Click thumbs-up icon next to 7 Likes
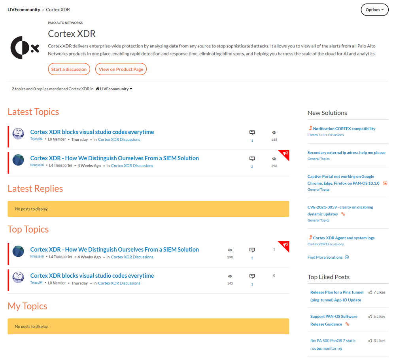Image resolution: width=395 pixels, height=360 pixels. 370,292
